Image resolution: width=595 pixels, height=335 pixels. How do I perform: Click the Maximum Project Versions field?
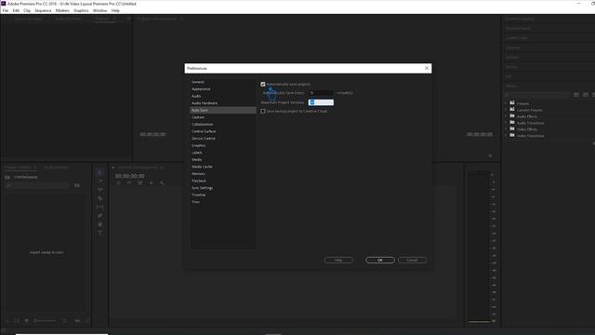321,102
